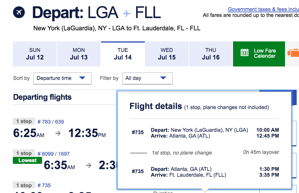Select the TUE Jul 14 tab
This screenshot has height=193, width=299.
point(123,54)
